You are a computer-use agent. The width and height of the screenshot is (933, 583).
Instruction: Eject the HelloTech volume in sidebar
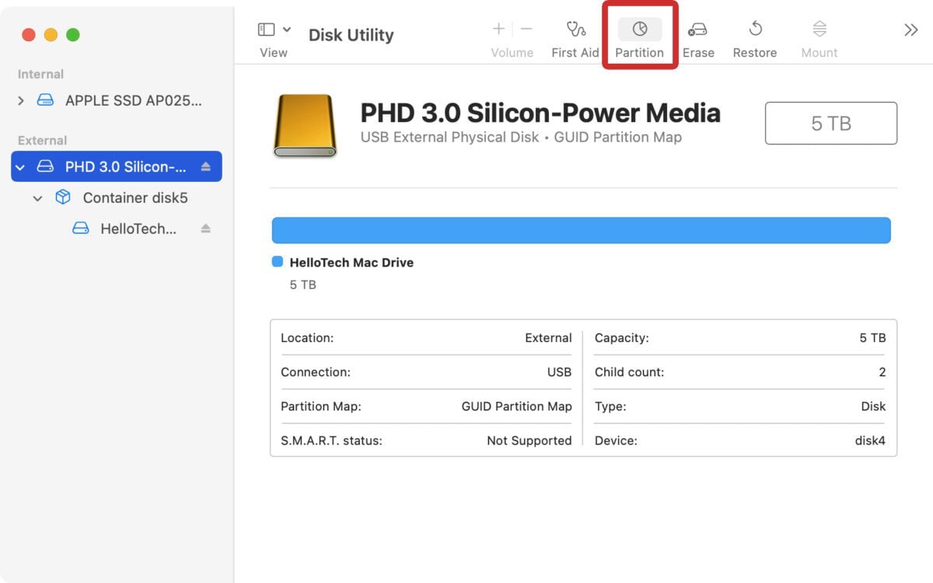[207, 228]
